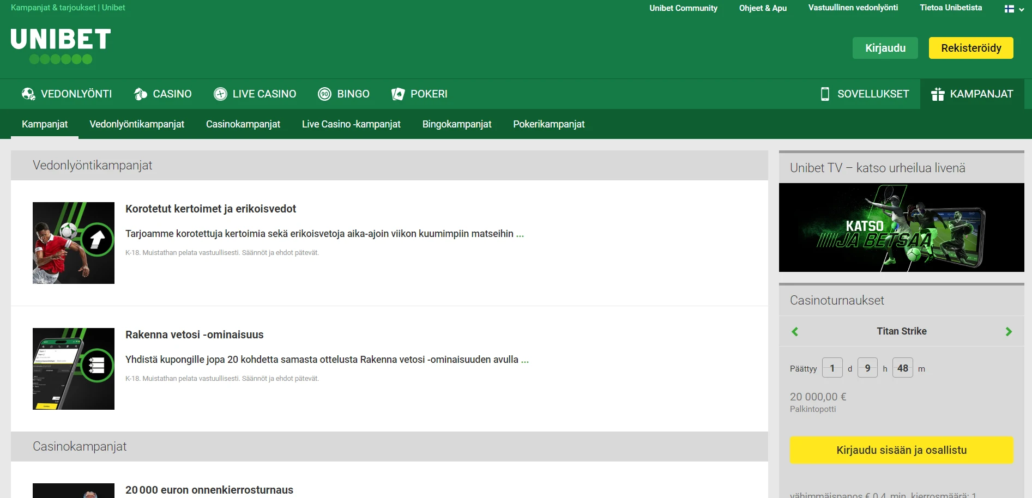
Task: Click the Unibet logo
Action: (x=61, y=46)
